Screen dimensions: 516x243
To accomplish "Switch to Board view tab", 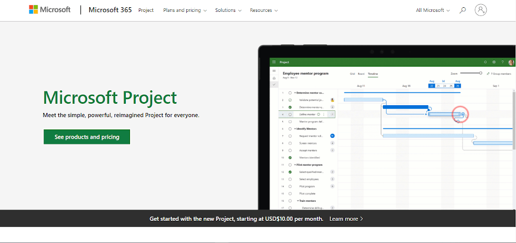I will [x=361, y=74].
